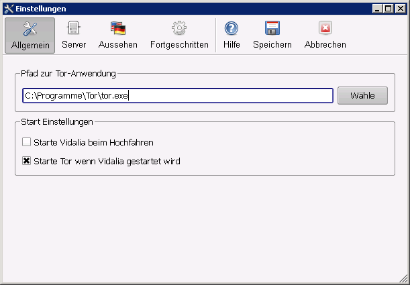Cancel changes with Abbrechen
The image size is (410, 285).
point(325,36)
